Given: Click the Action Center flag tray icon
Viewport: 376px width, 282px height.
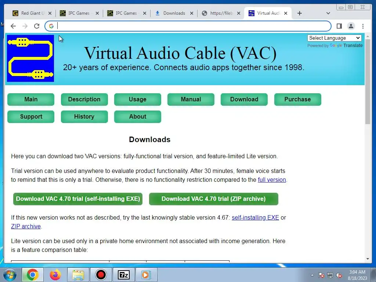Looking at the screenshot, I should (321, 275).
